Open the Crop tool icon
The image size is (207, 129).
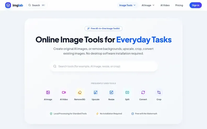pos(159,92)
